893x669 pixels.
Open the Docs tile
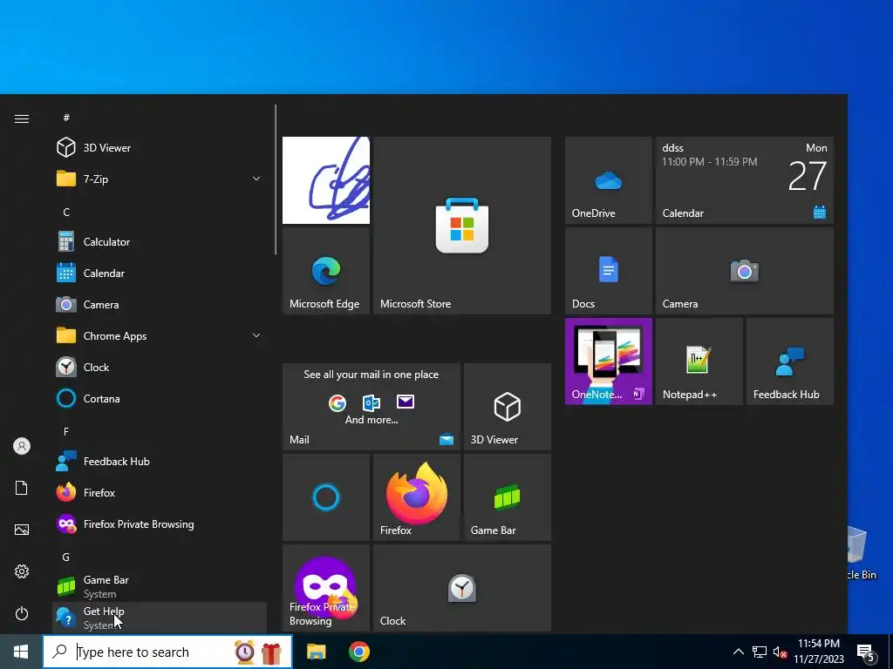[608, 271]
